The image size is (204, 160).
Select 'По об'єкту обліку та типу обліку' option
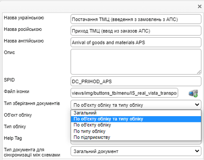pos(136,119)
